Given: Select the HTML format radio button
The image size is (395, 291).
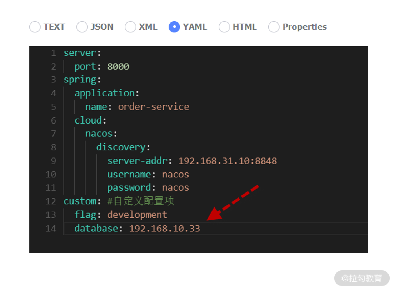Looking at the screenshot, I should coord(224,27).
